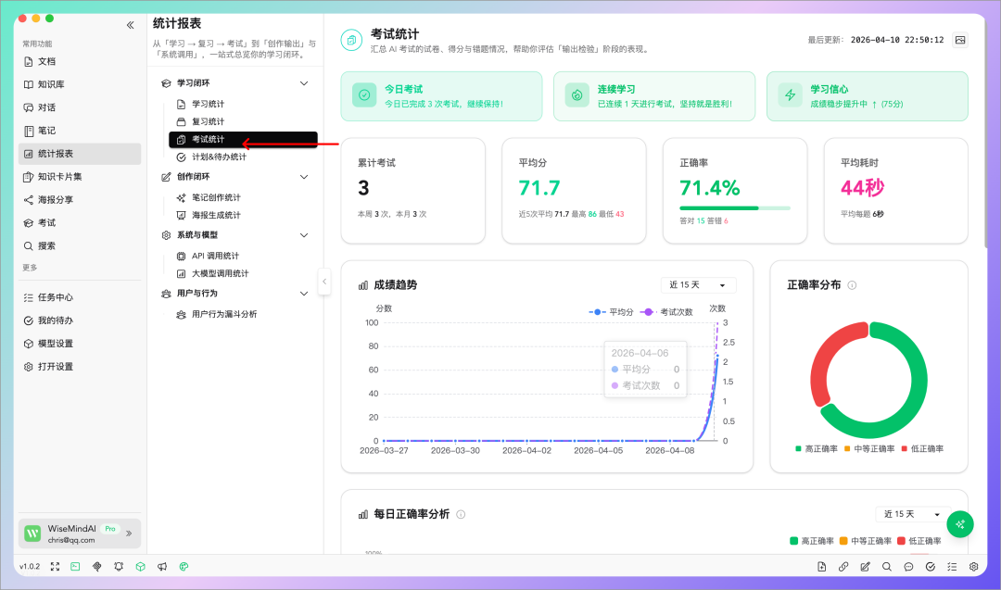Screen dimensions: 1001x590
Task: Open 海报分享 in the sidebar
Action: (80, 200)
